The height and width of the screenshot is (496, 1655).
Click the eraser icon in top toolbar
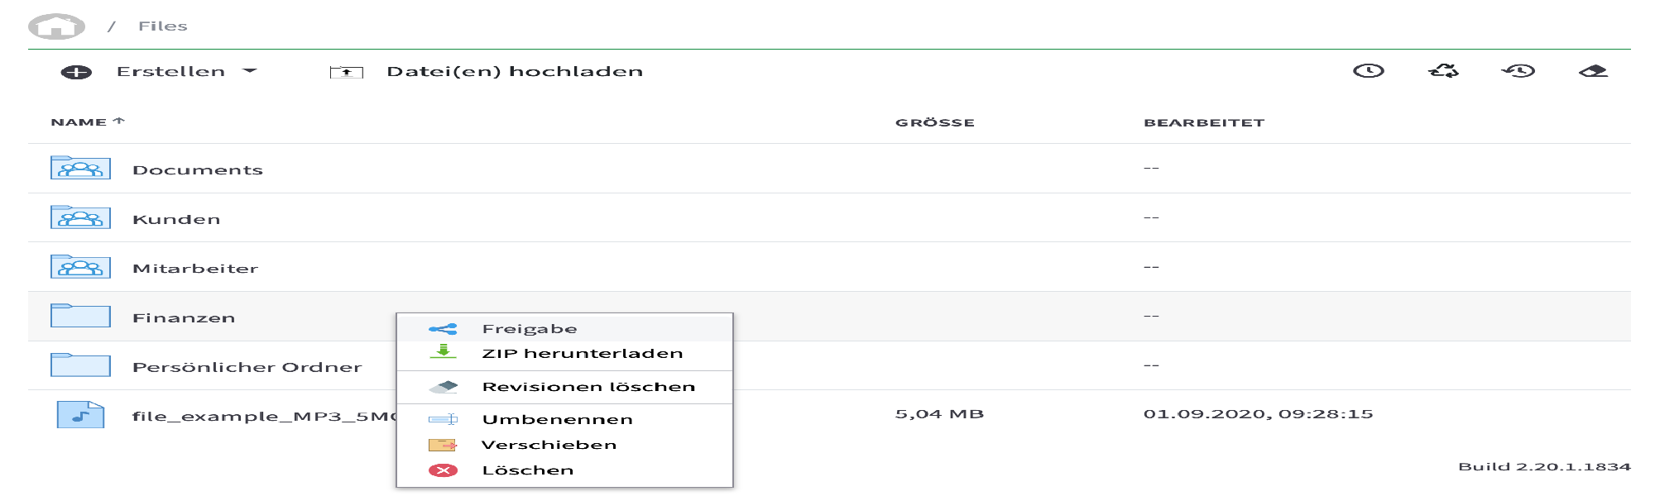coord(1593,71)
